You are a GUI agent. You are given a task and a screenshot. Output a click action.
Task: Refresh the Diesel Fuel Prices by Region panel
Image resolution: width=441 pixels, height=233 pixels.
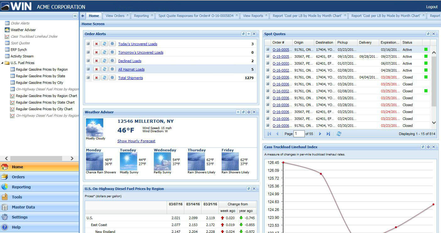[x=249, y=189]
